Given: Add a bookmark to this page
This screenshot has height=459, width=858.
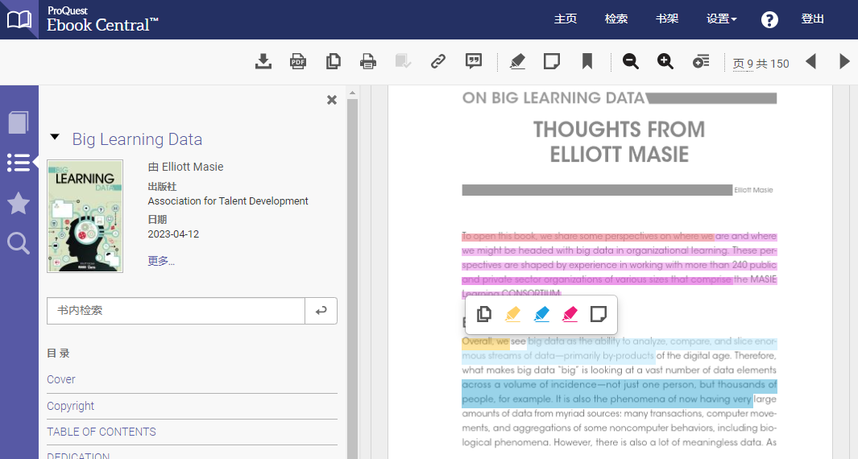Looking at the screenshot, I should (587, 61).
